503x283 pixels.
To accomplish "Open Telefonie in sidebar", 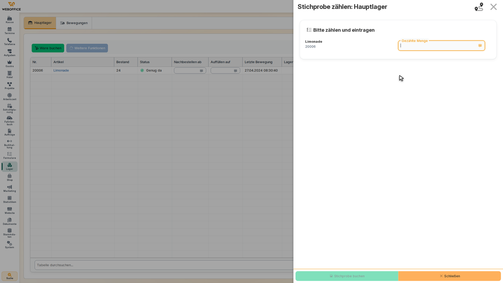I will (x=9, y=42).
